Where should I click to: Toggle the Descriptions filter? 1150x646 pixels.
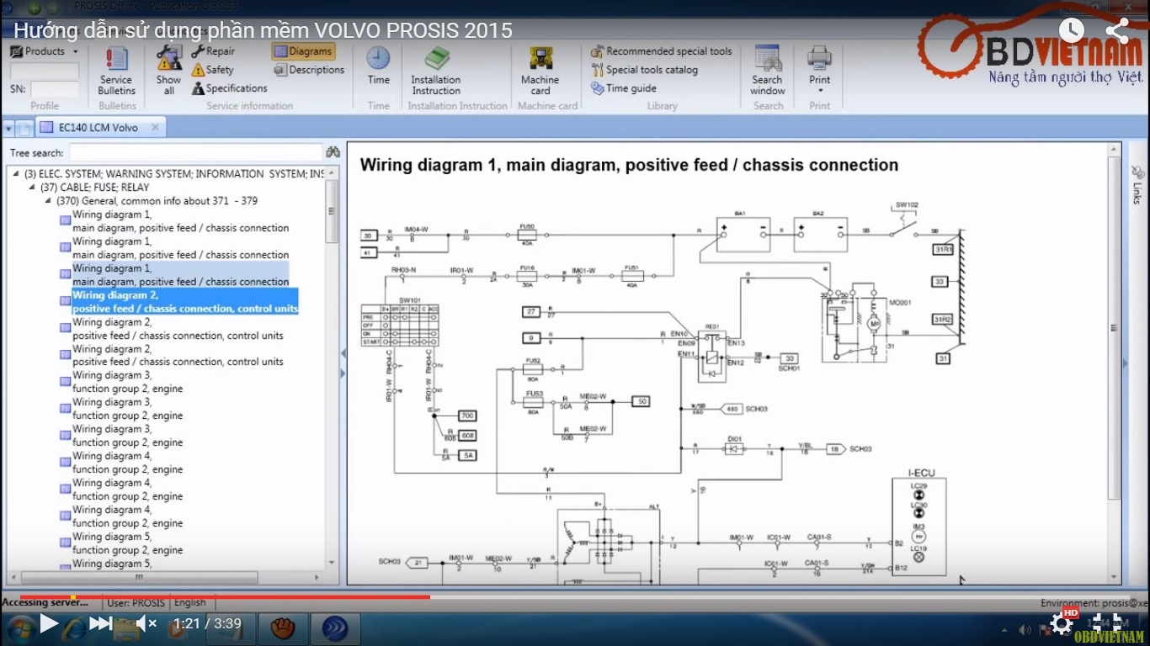[309, 70]
